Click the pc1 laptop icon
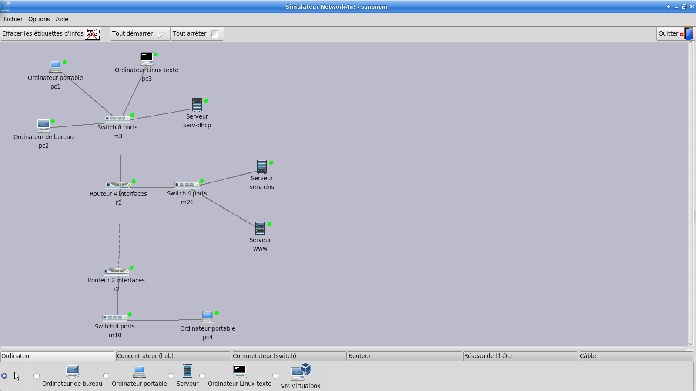The height and width of the screenshot is (391, 696). click(55, 66)
